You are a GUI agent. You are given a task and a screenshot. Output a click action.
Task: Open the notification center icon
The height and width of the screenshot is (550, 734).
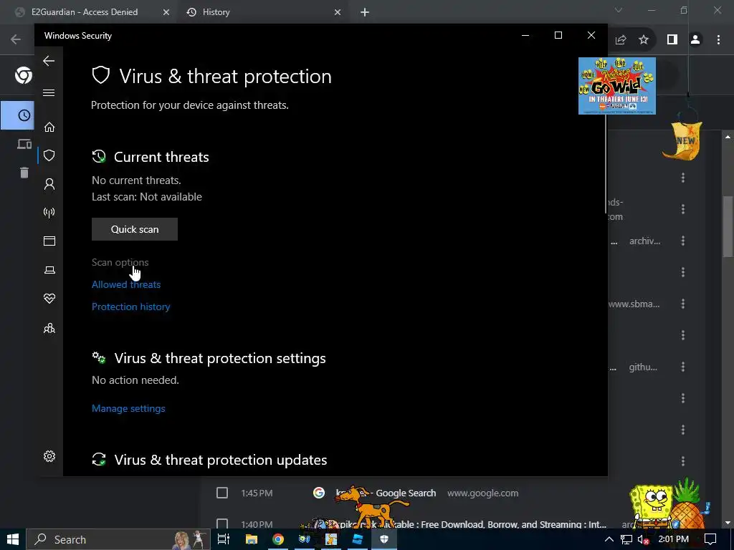(710, 539)
